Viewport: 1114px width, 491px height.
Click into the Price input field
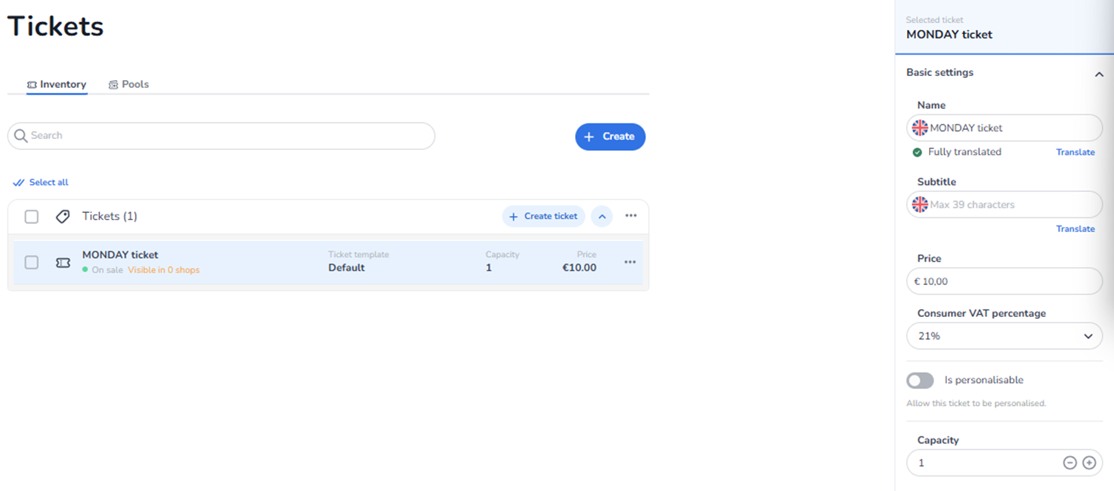[1004, 282]
